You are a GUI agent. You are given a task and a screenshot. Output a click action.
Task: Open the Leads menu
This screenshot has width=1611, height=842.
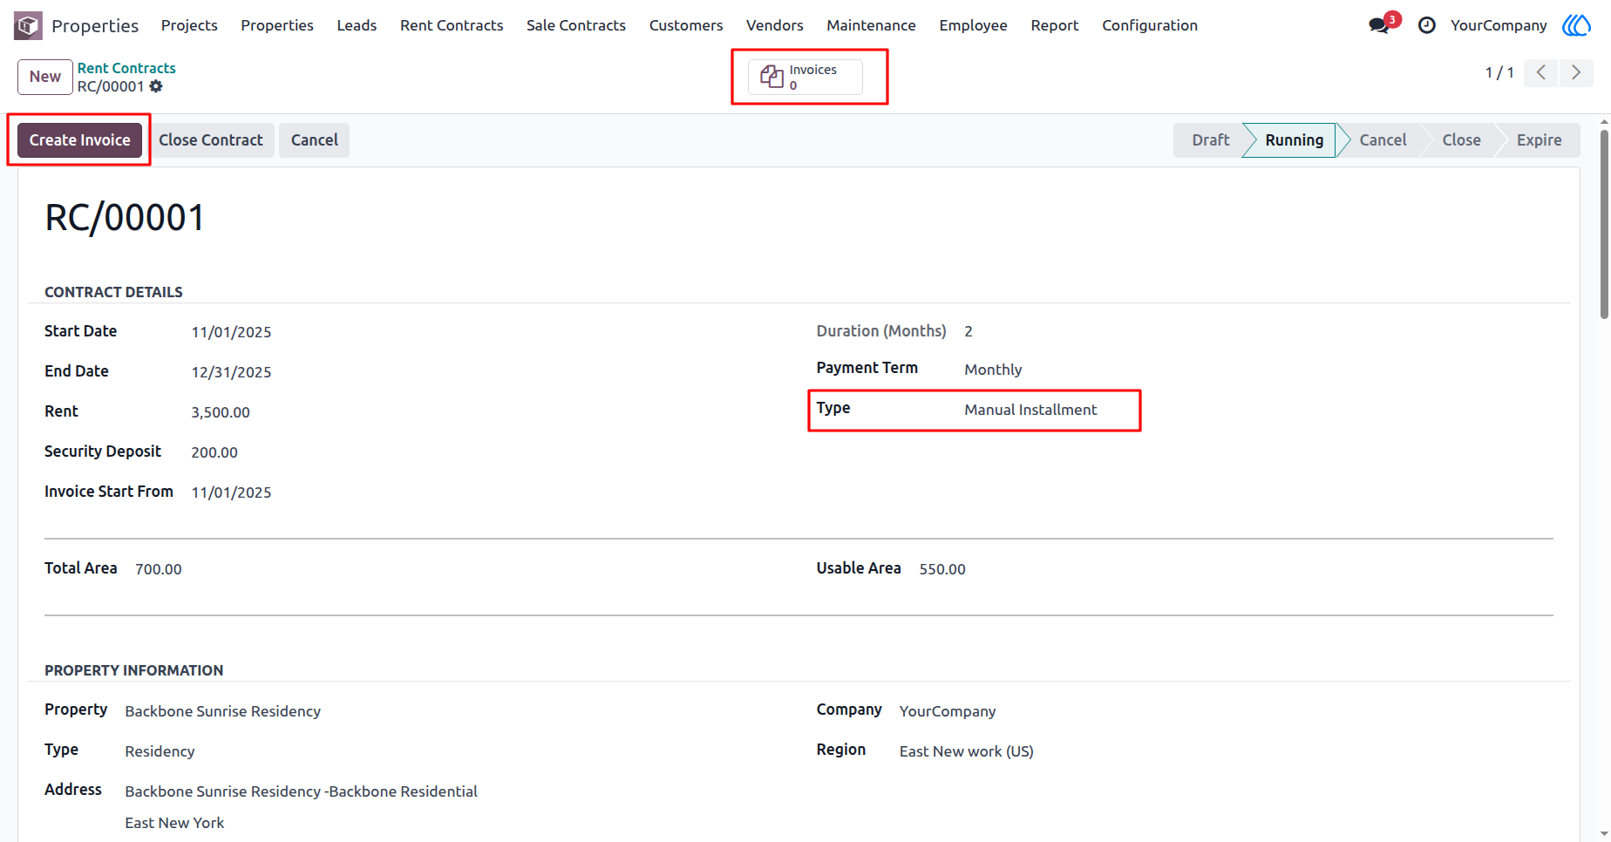[x=357, y=25]
